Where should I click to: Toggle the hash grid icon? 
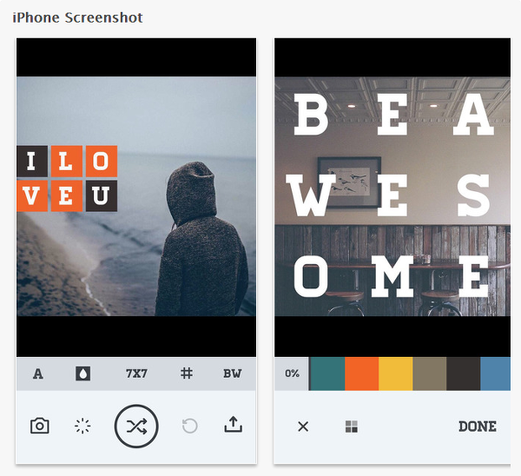(187, 374)
